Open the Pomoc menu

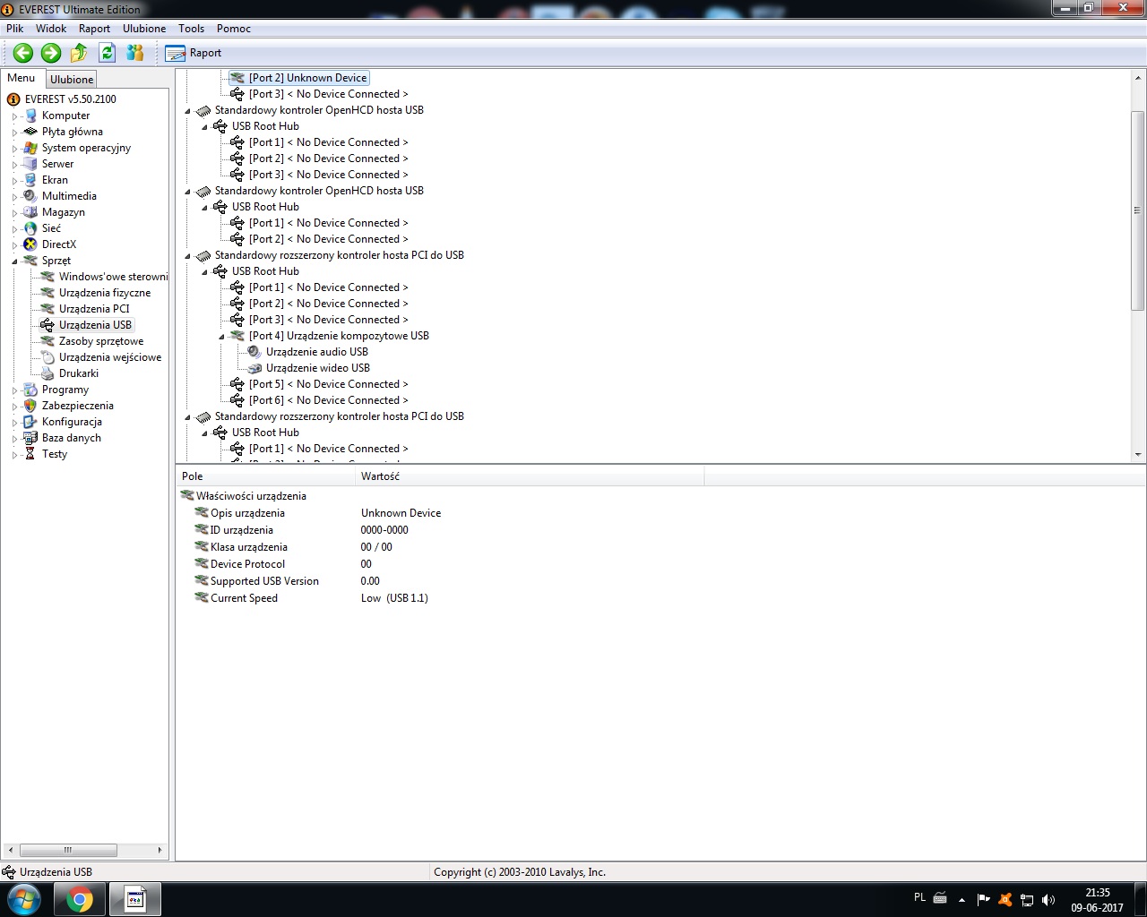(234, 29)
